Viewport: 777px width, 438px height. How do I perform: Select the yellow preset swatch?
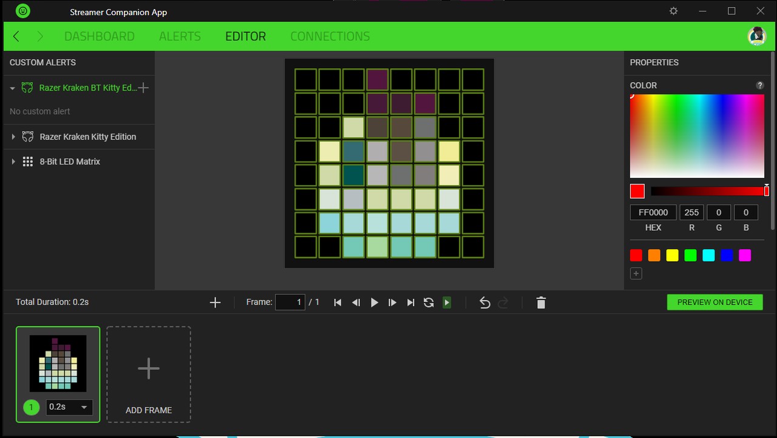click(673, 255)
